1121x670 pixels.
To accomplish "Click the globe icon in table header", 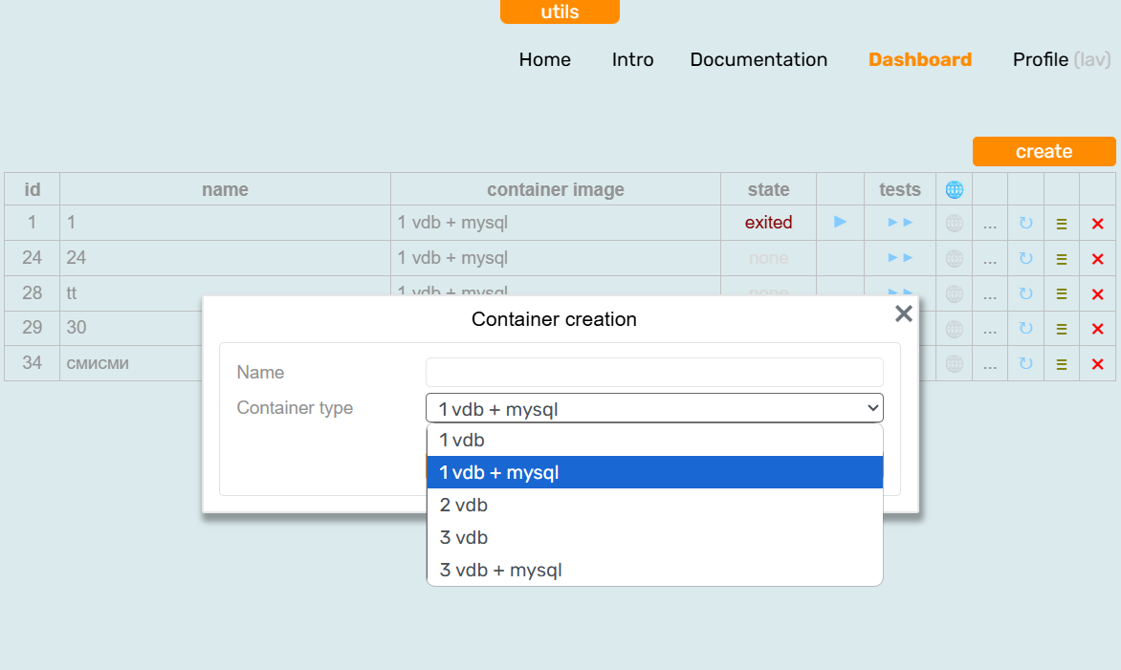I will [954, 189].
